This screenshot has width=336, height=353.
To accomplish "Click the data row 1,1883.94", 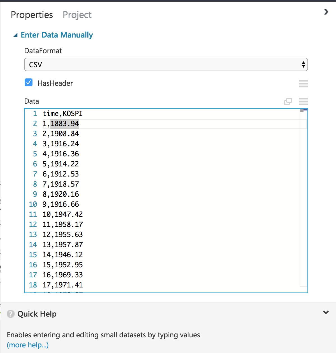I will pyautogui.click(x=61, y=124).
